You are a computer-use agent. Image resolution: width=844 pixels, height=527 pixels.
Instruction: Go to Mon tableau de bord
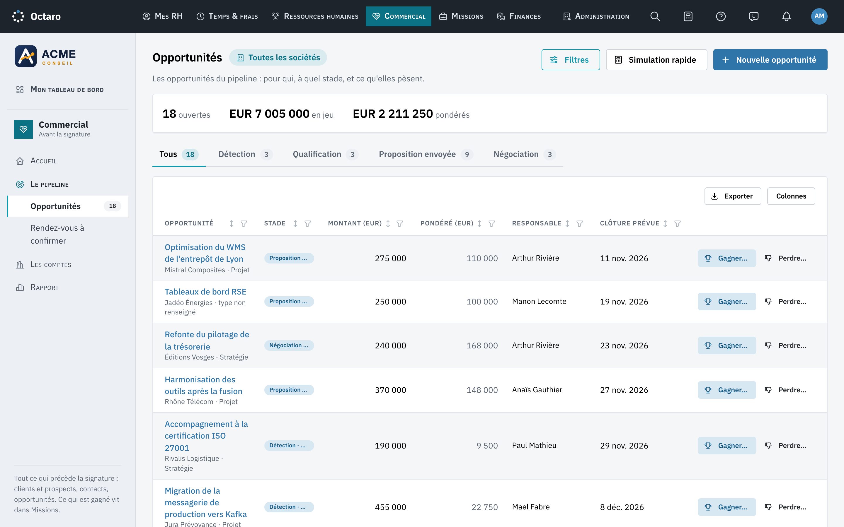[x=68, y=90]
